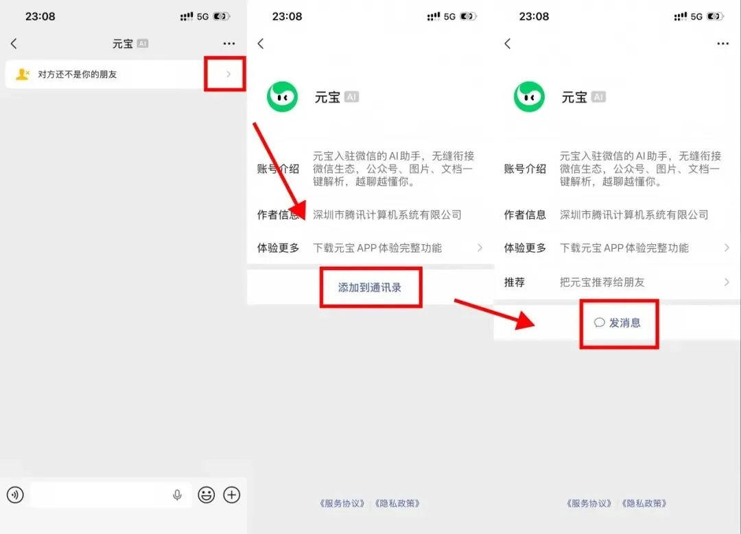This screenshot has width=741, height=534.
Task: Open 下载元宝 APP 体验完整功能 in right profile
Action: coord(624,248)
